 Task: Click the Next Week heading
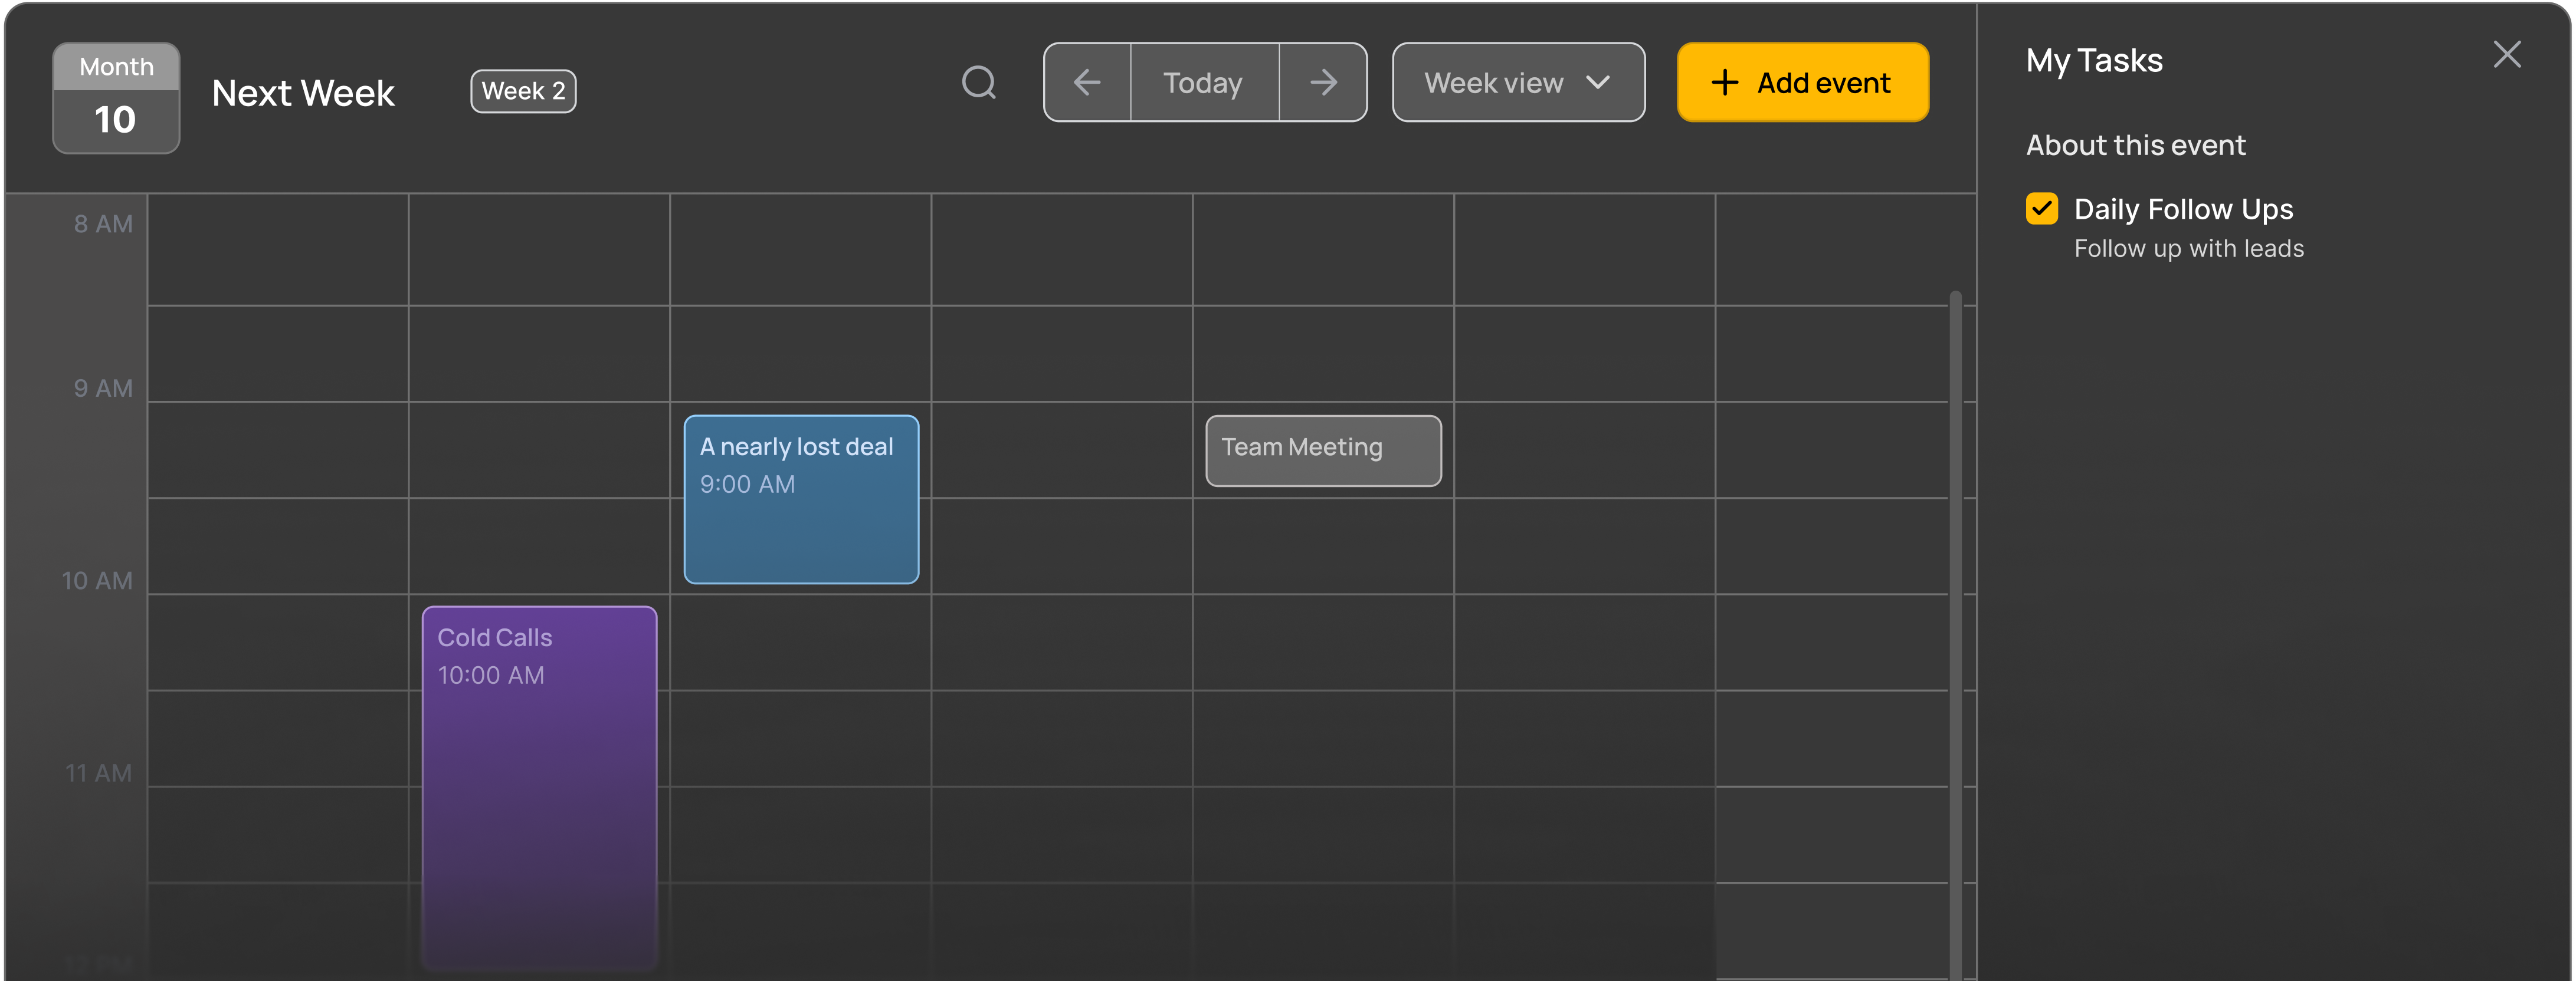303,94
